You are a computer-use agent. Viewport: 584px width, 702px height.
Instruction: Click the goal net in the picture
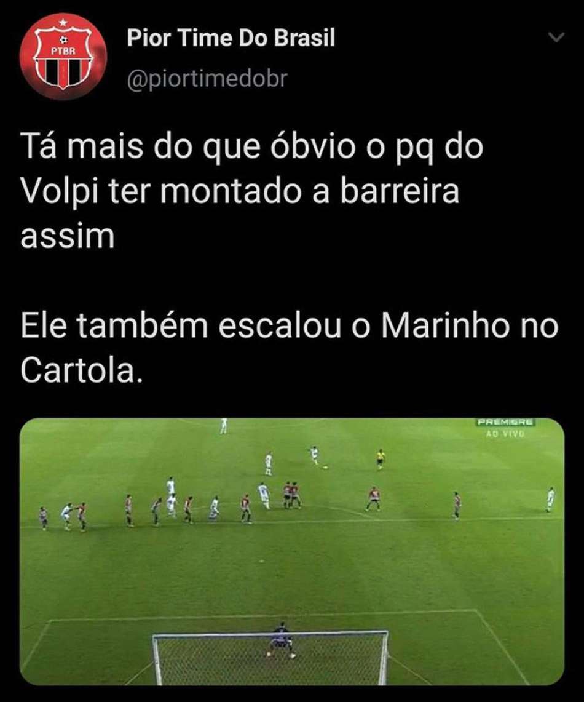click(270, 658)
